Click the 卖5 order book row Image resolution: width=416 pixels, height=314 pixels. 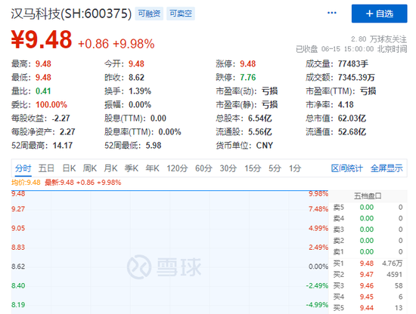pos(368,208)
